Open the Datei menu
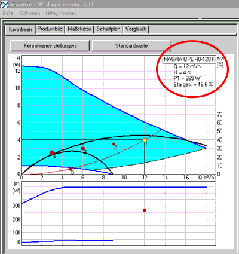This screenshot has height=254, width=239. pos(8,13)
